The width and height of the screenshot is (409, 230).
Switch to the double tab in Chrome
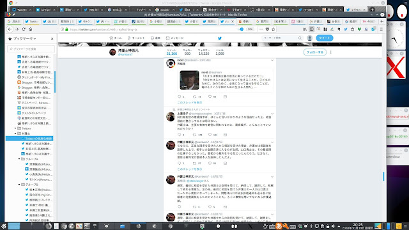point(165,10)
